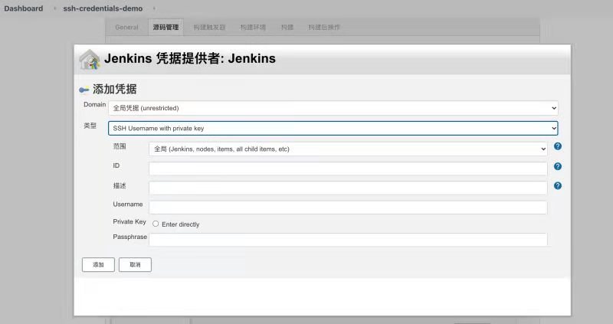
Task: Focus the Username input field
Action: pos(348,208)
